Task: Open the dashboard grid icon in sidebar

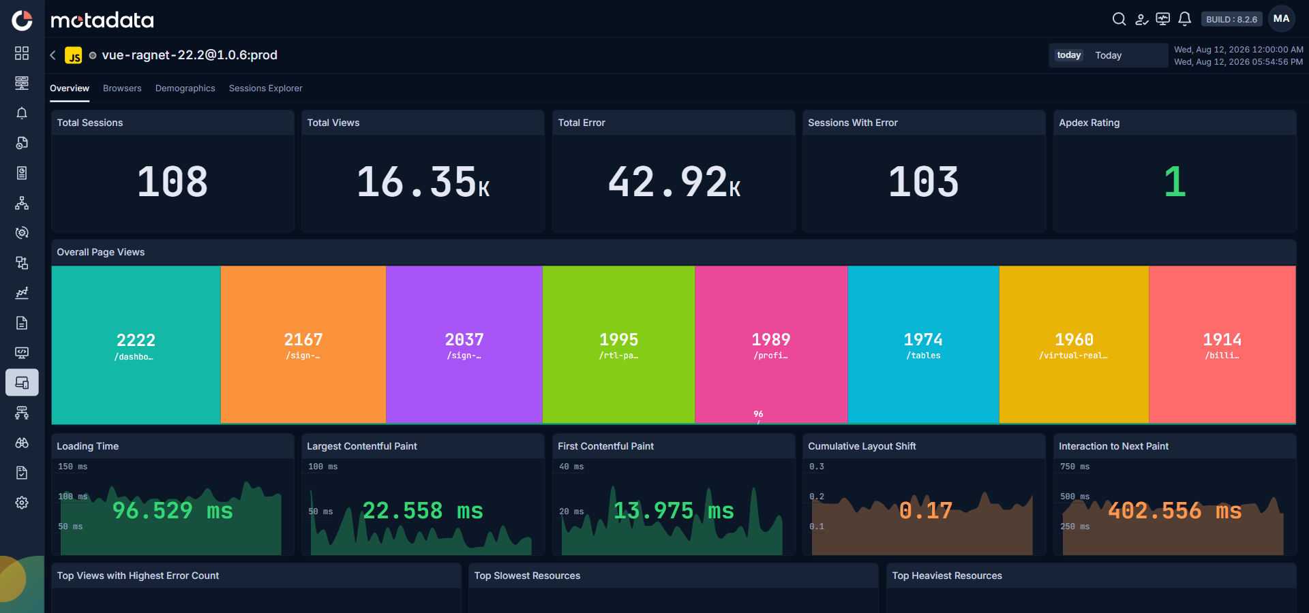Action: tap(22, 53)
